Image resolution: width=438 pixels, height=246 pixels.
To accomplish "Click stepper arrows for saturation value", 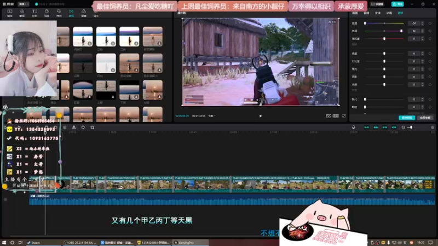I will click(422, 39).
